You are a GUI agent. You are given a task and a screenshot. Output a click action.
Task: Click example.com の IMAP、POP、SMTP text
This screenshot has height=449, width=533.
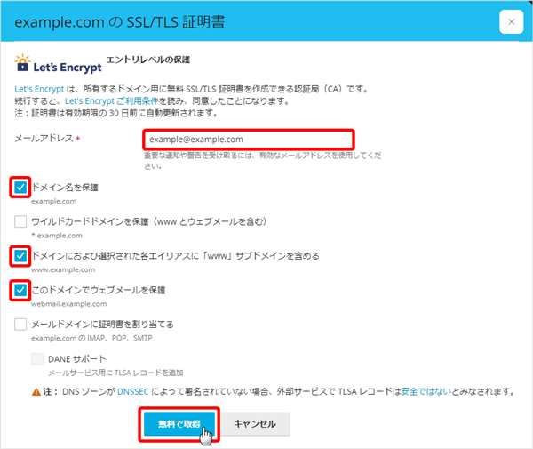pyautogui.click(x=91, y=338)
